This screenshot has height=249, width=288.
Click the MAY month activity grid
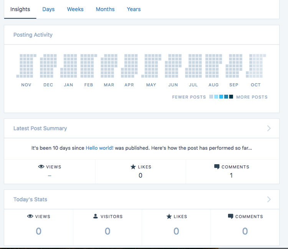(151, 66)
